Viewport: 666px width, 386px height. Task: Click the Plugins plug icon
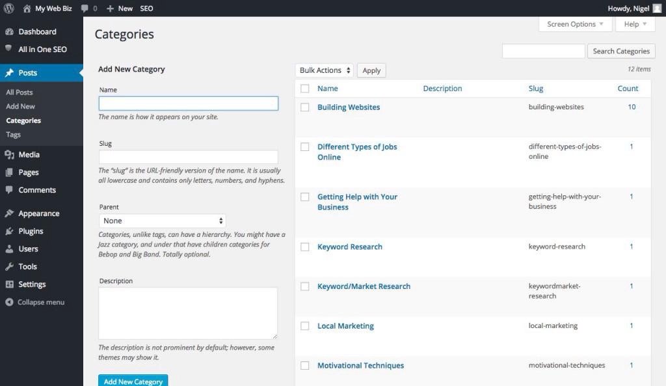tap(9, 231)
